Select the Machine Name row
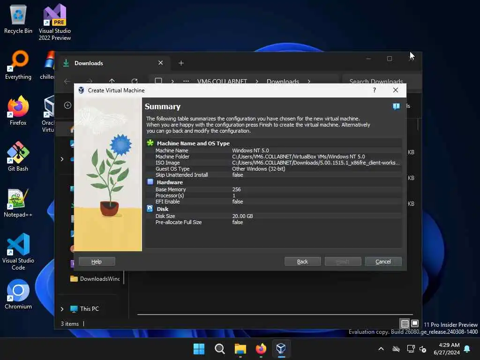 tap(274, 150)
